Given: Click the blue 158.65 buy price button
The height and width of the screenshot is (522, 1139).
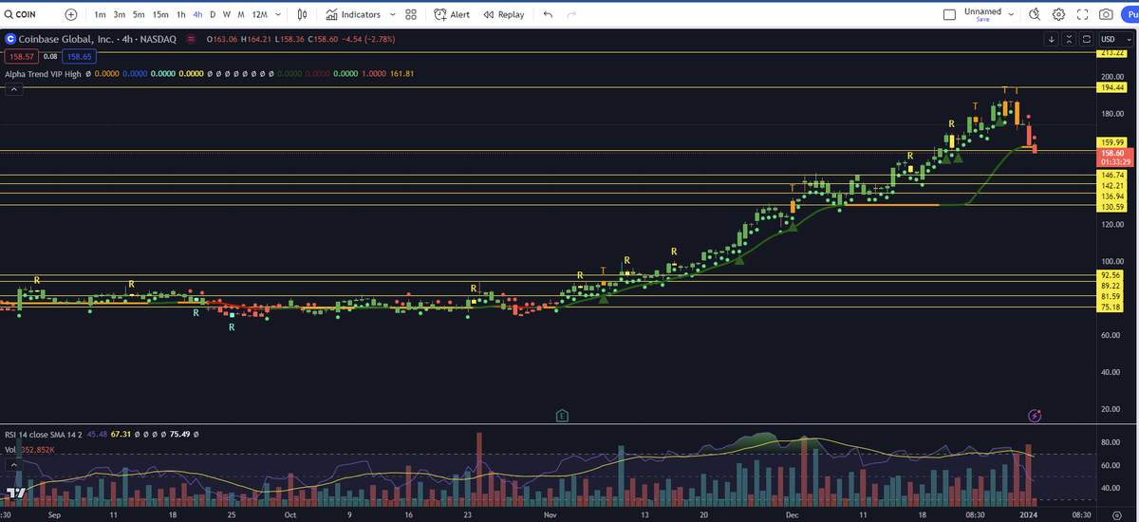Looking at the screenshot, I should click(79, 57).
